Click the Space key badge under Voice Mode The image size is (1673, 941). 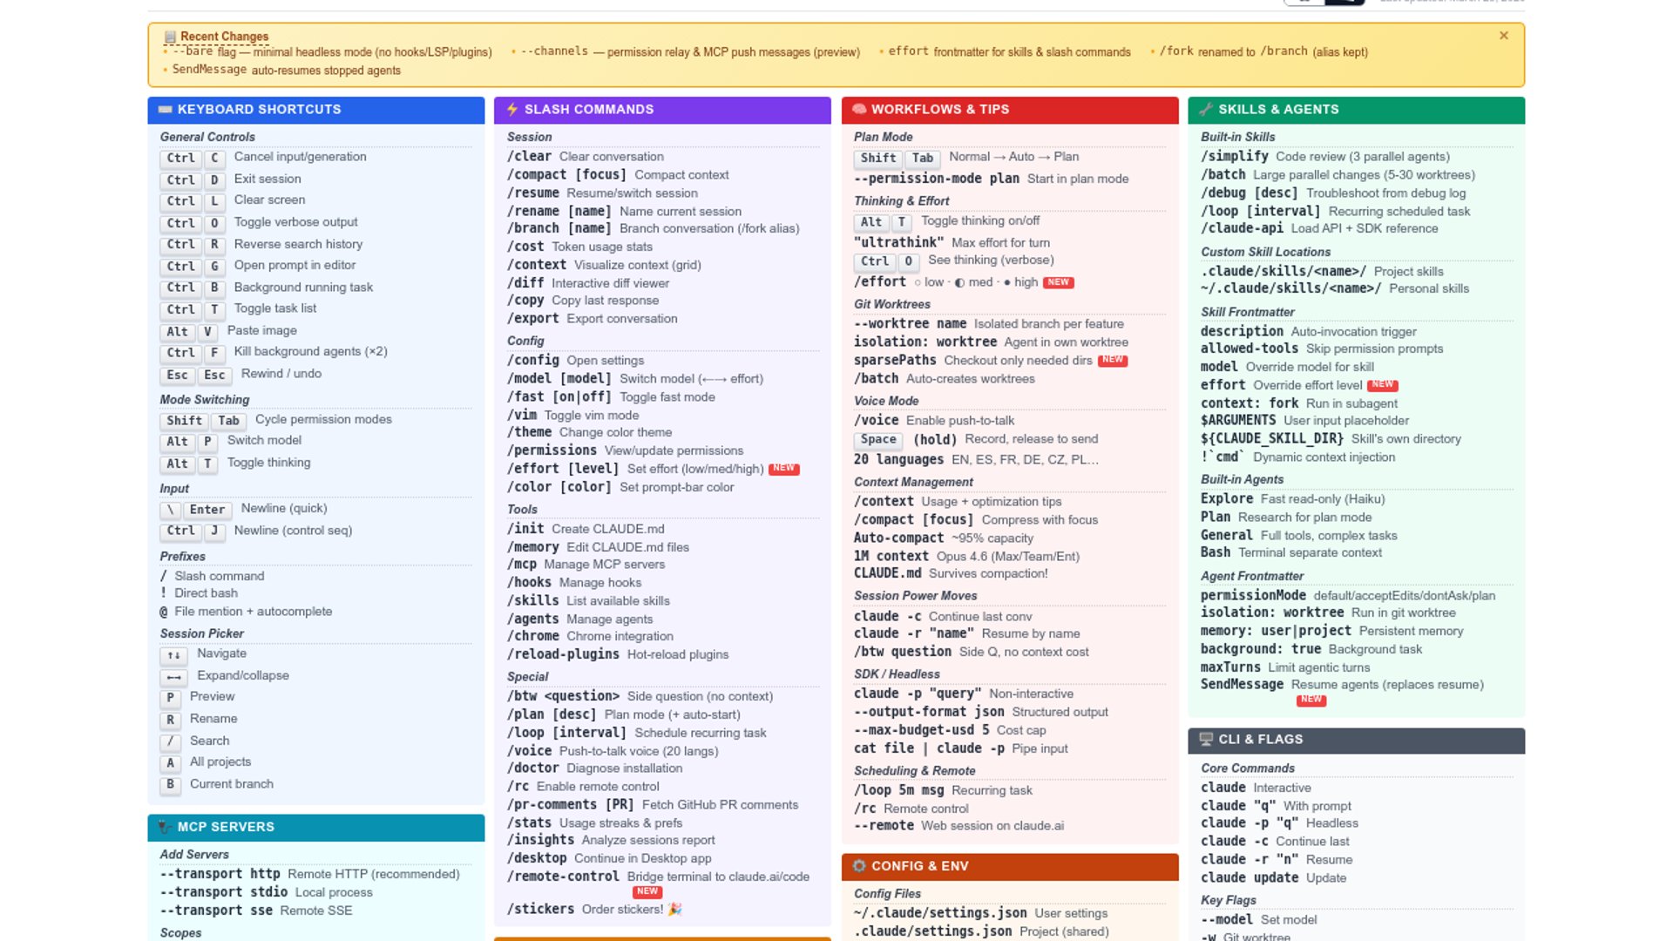(x=878, y=440)
